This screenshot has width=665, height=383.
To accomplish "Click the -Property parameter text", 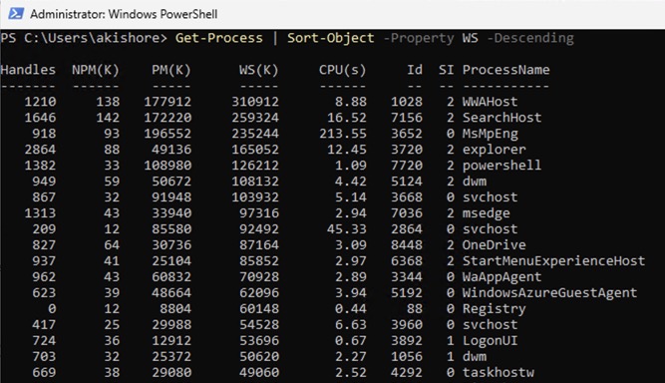I will [418, 38].
